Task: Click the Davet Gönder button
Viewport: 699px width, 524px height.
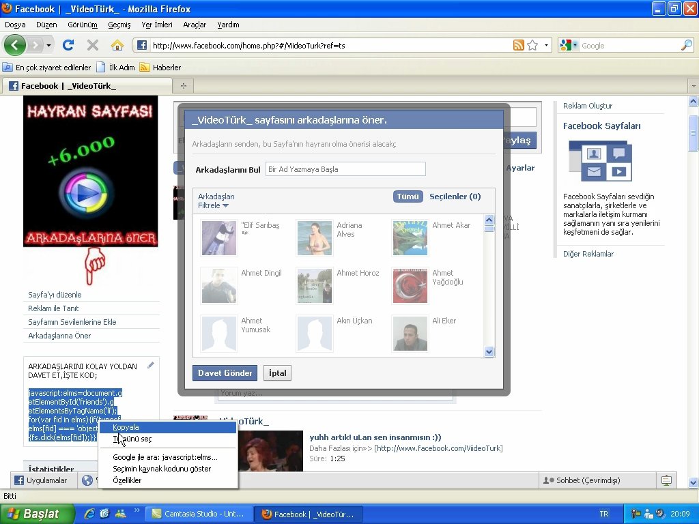Action: click(x=225, y=373)
